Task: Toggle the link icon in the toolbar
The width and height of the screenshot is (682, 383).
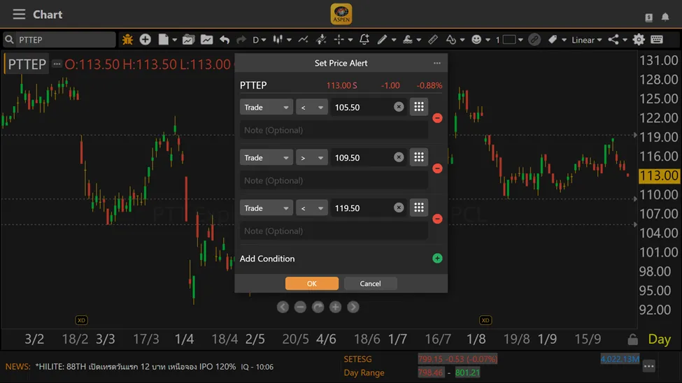Action: coord(534,40)
